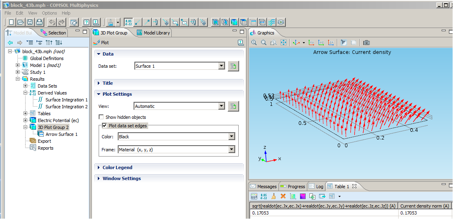Delete table data with the orange X icon
Screen dimensions: 453x219
283,197
